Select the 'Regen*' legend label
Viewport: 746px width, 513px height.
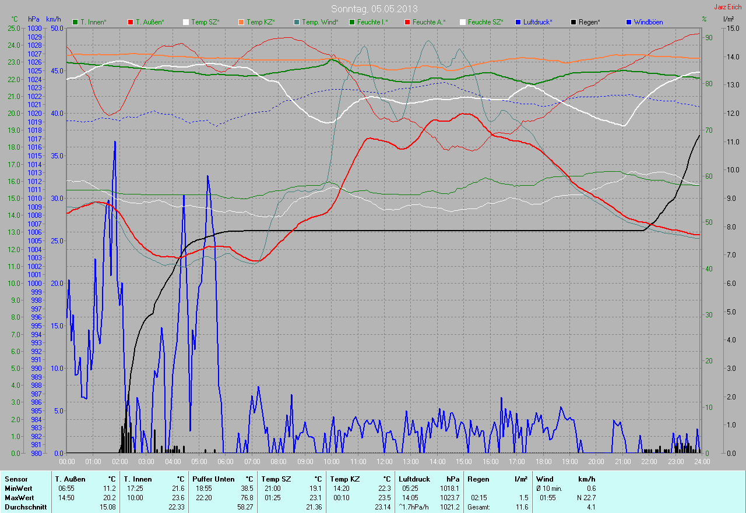(590, 22)
